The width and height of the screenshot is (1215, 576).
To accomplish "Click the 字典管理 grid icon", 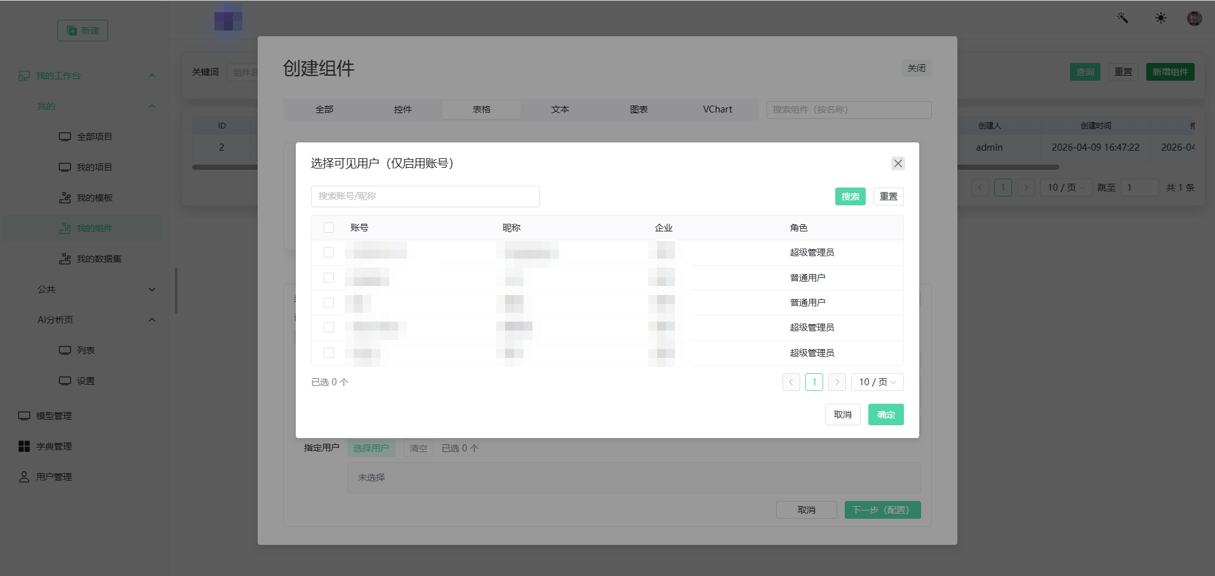I will (x=24, y=446).
